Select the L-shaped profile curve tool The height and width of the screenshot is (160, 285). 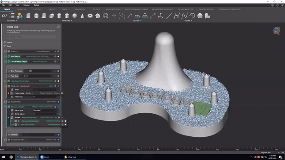click(x=208, y=16)
